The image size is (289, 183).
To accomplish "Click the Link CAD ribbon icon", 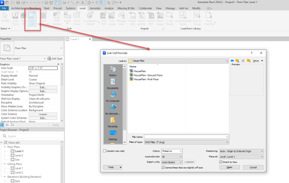I will 32,18.
